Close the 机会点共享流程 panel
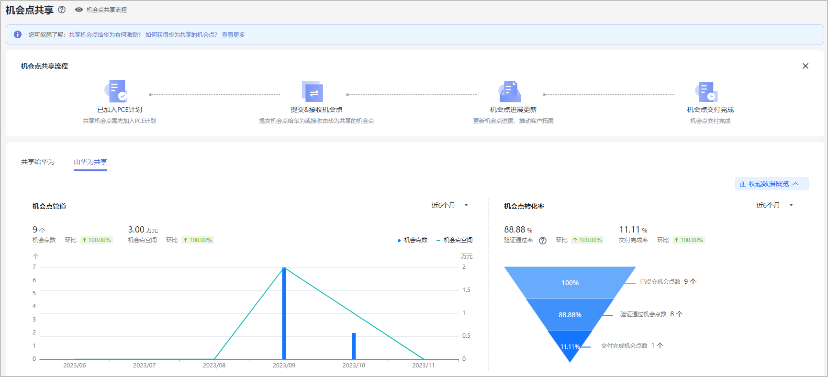 tap(805, 66)
